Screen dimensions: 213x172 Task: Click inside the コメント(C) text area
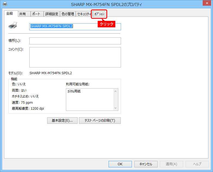tap(75, 57)
